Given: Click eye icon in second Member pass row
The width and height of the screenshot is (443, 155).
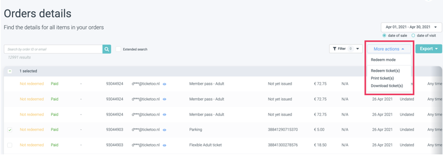Looking at the screenshot, I should coord(164,99).
